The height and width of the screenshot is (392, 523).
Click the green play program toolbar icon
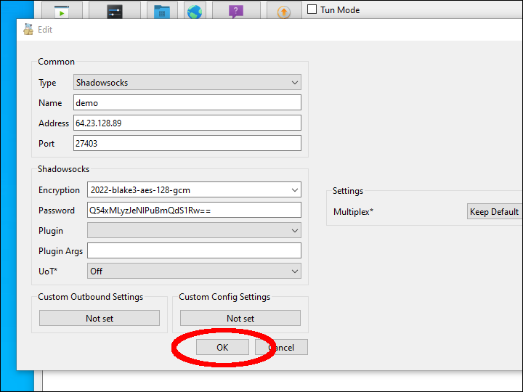pyautogui.click(x=62, y=12)
